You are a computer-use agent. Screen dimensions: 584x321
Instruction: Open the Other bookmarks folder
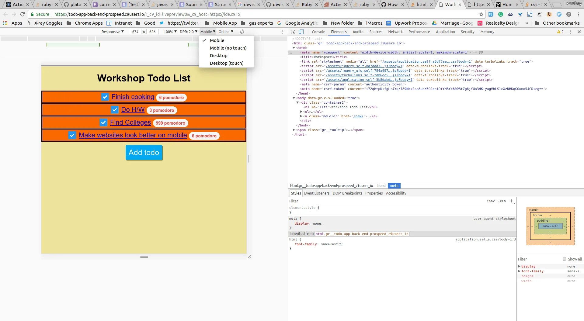557,23
